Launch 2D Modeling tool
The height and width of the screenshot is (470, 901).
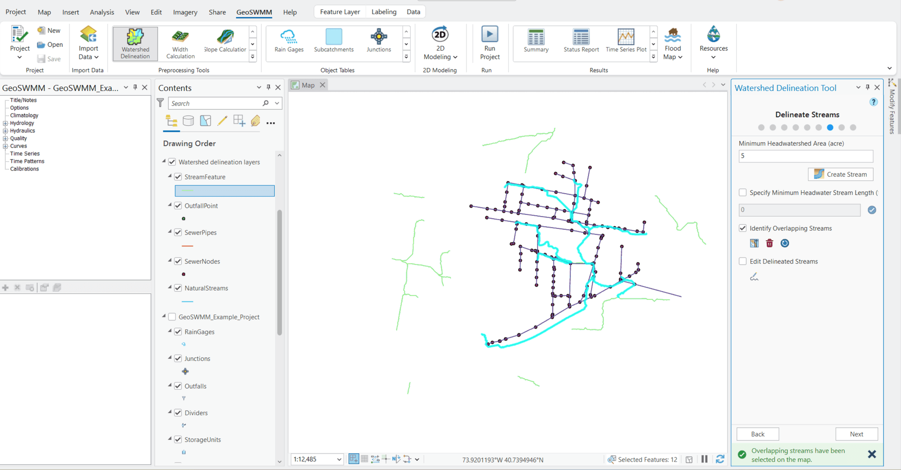440,43
